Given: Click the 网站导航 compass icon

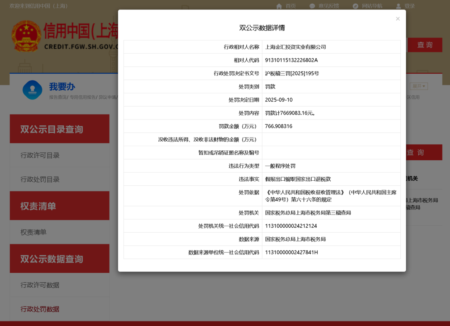Looking at the screenshot, I should tap(355, 6).
